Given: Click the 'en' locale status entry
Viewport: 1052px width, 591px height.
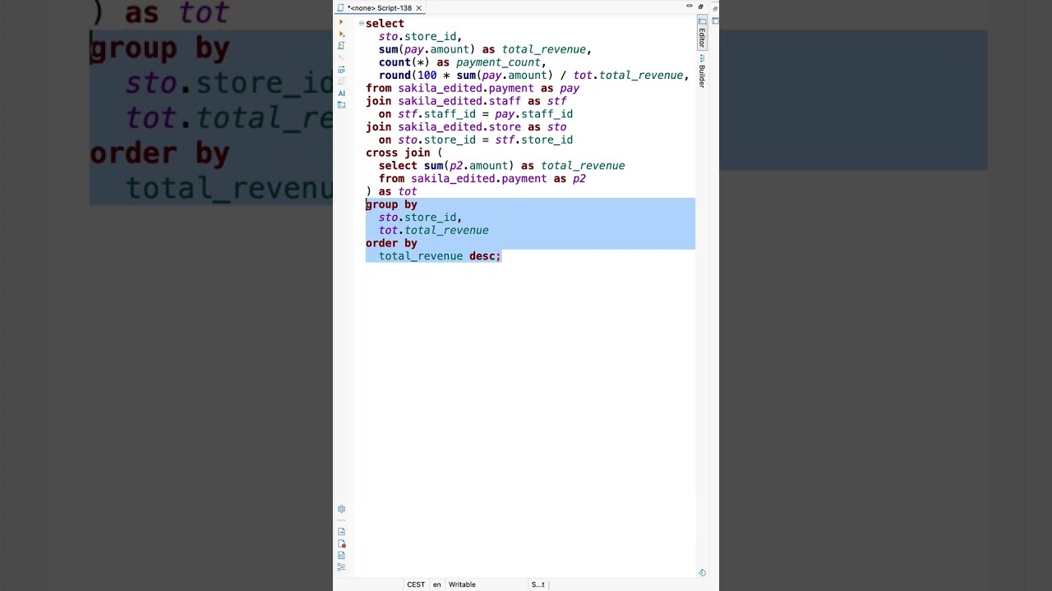Looking at the screenshot, I should click(x=437, y=584).
